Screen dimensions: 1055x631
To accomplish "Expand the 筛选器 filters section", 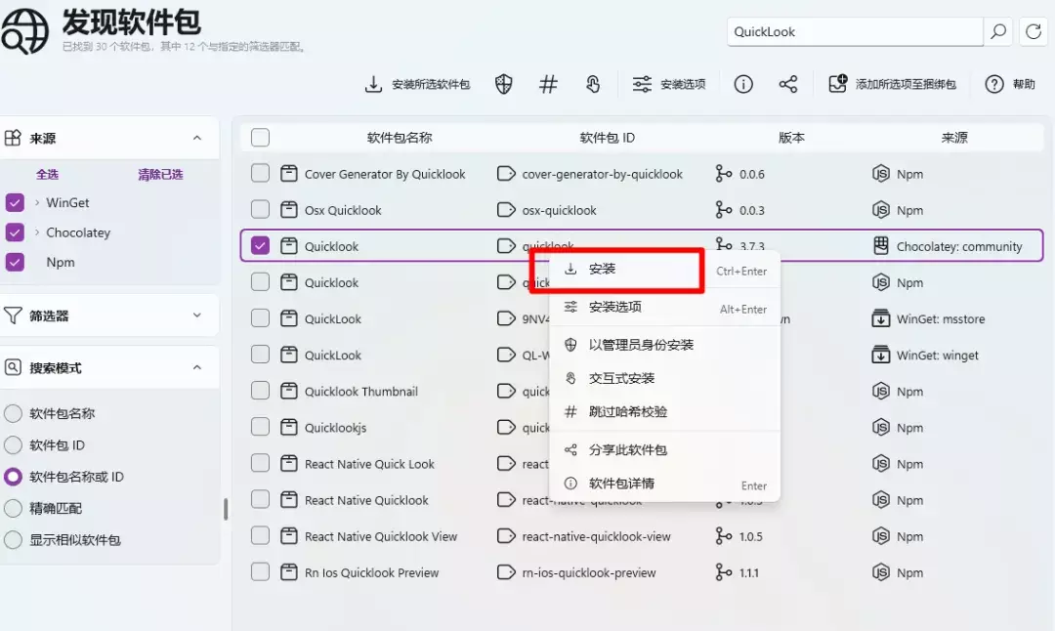I will [x=197, y=315].
